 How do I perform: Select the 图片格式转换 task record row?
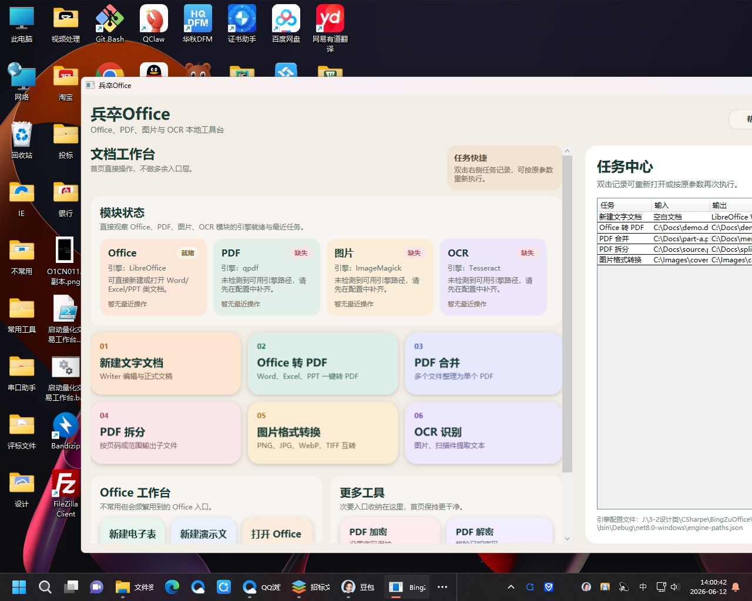[x=675, y=260]
